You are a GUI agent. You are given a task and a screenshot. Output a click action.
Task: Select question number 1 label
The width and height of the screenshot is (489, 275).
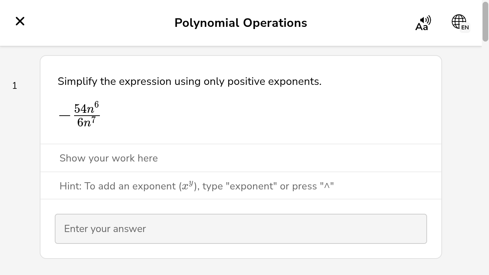(15, 86)
